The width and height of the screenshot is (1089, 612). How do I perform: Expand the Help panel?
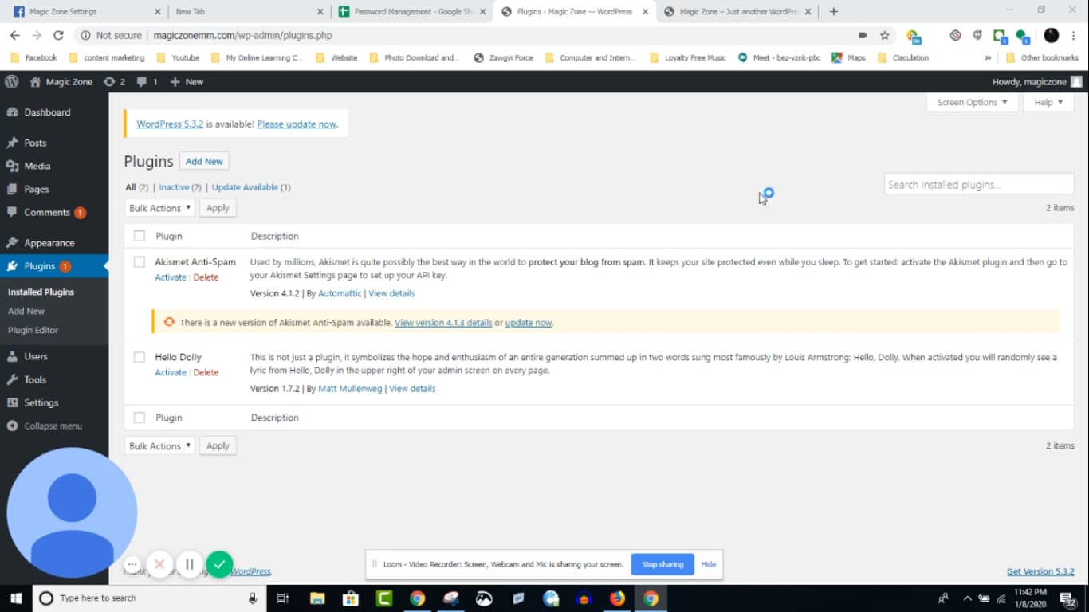[x=1048, y=102]
